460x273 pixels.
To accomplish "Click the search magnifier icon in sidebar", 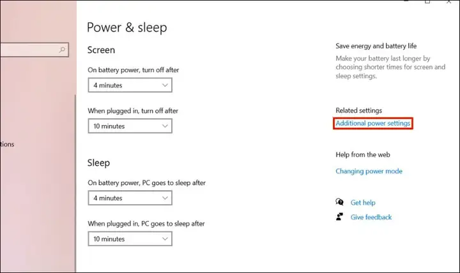I will pyautogui.click(x=62, y=50).
